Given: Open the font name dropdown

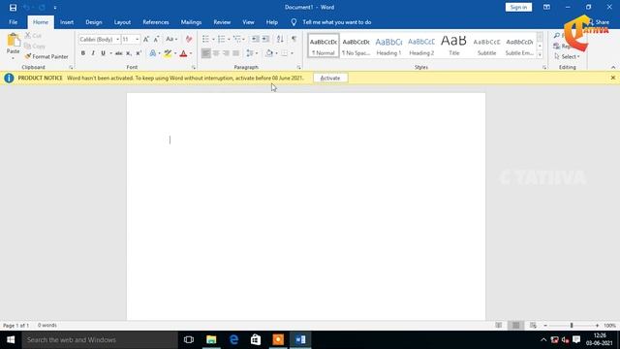Looking at the screenshot, I should pyautogui.click(x=117, y=39).
